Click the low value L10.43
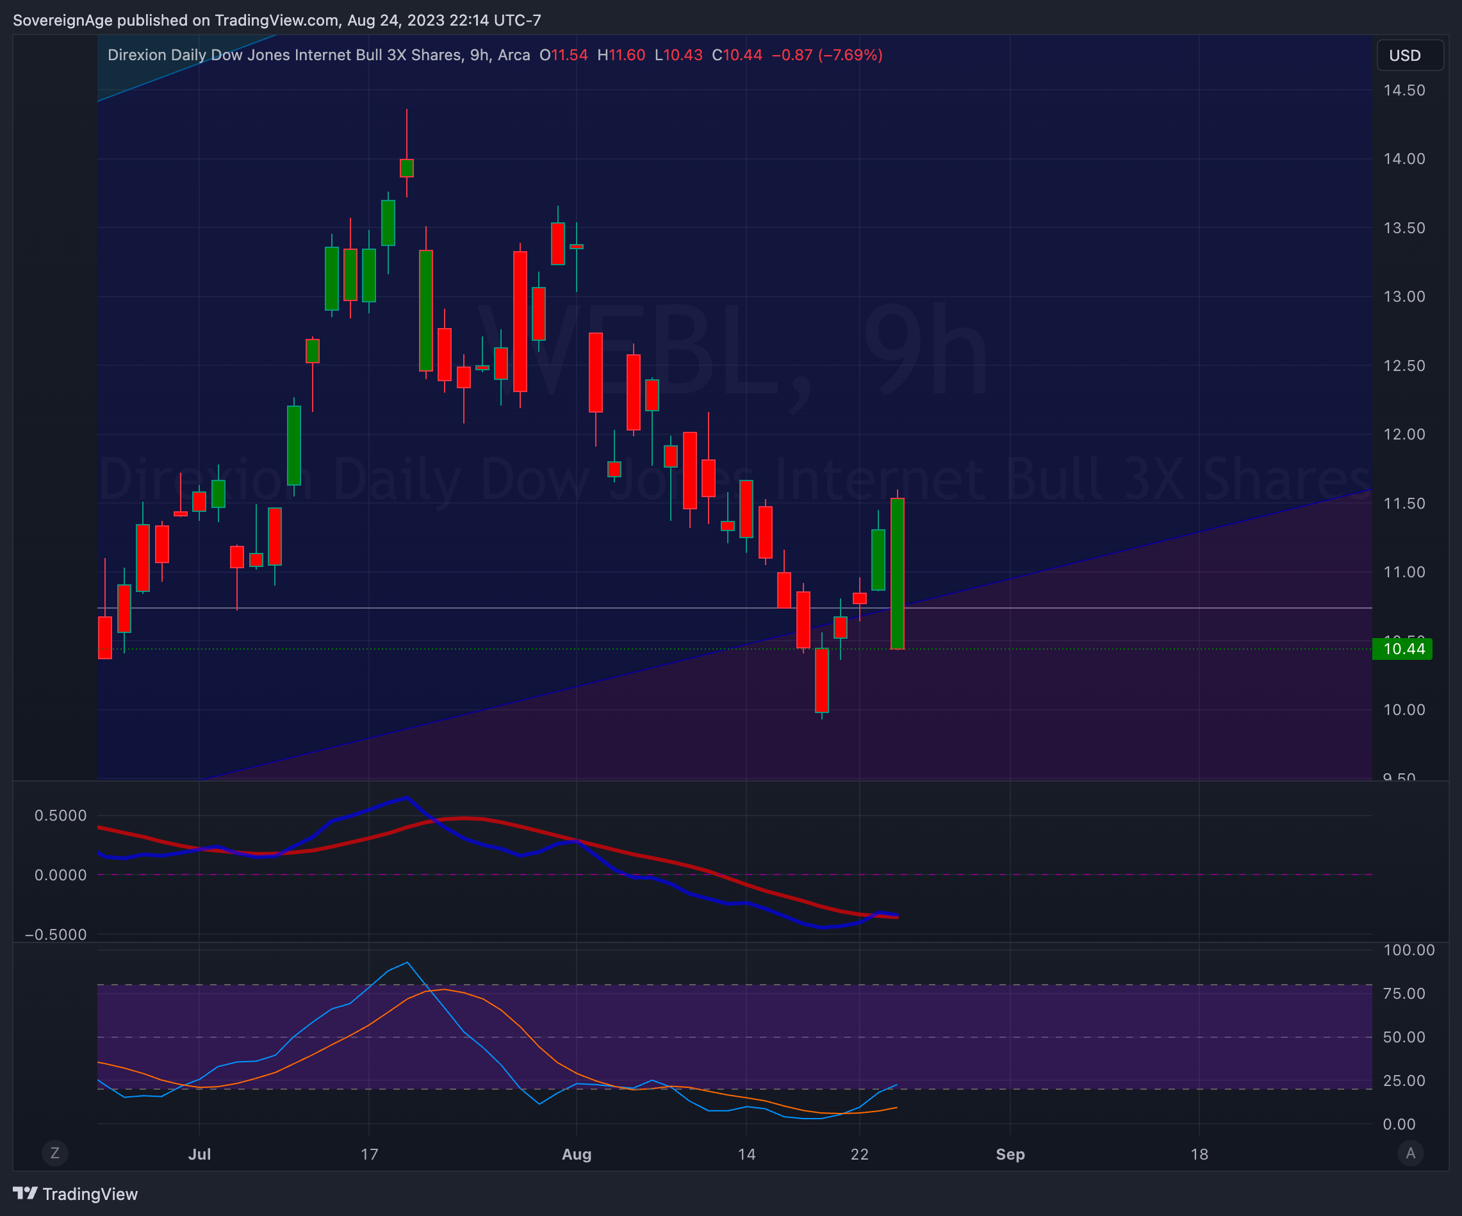 [x=678, y=55]
